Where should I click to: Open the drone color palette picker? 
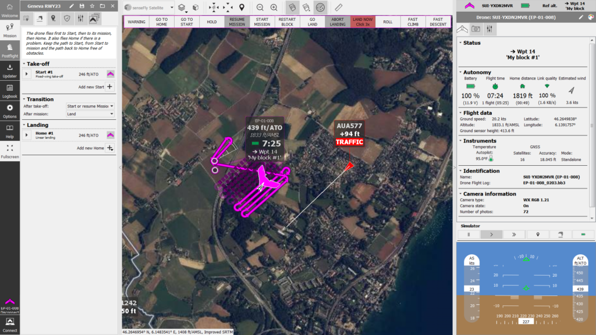(591, 17)
